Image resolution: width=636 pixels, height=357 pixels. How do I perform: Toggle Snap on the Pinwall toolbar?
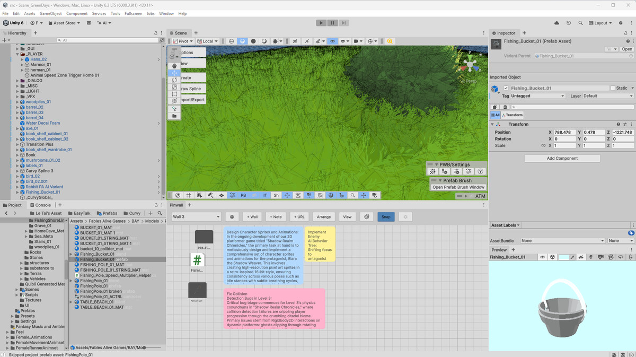tap(386, 216)
